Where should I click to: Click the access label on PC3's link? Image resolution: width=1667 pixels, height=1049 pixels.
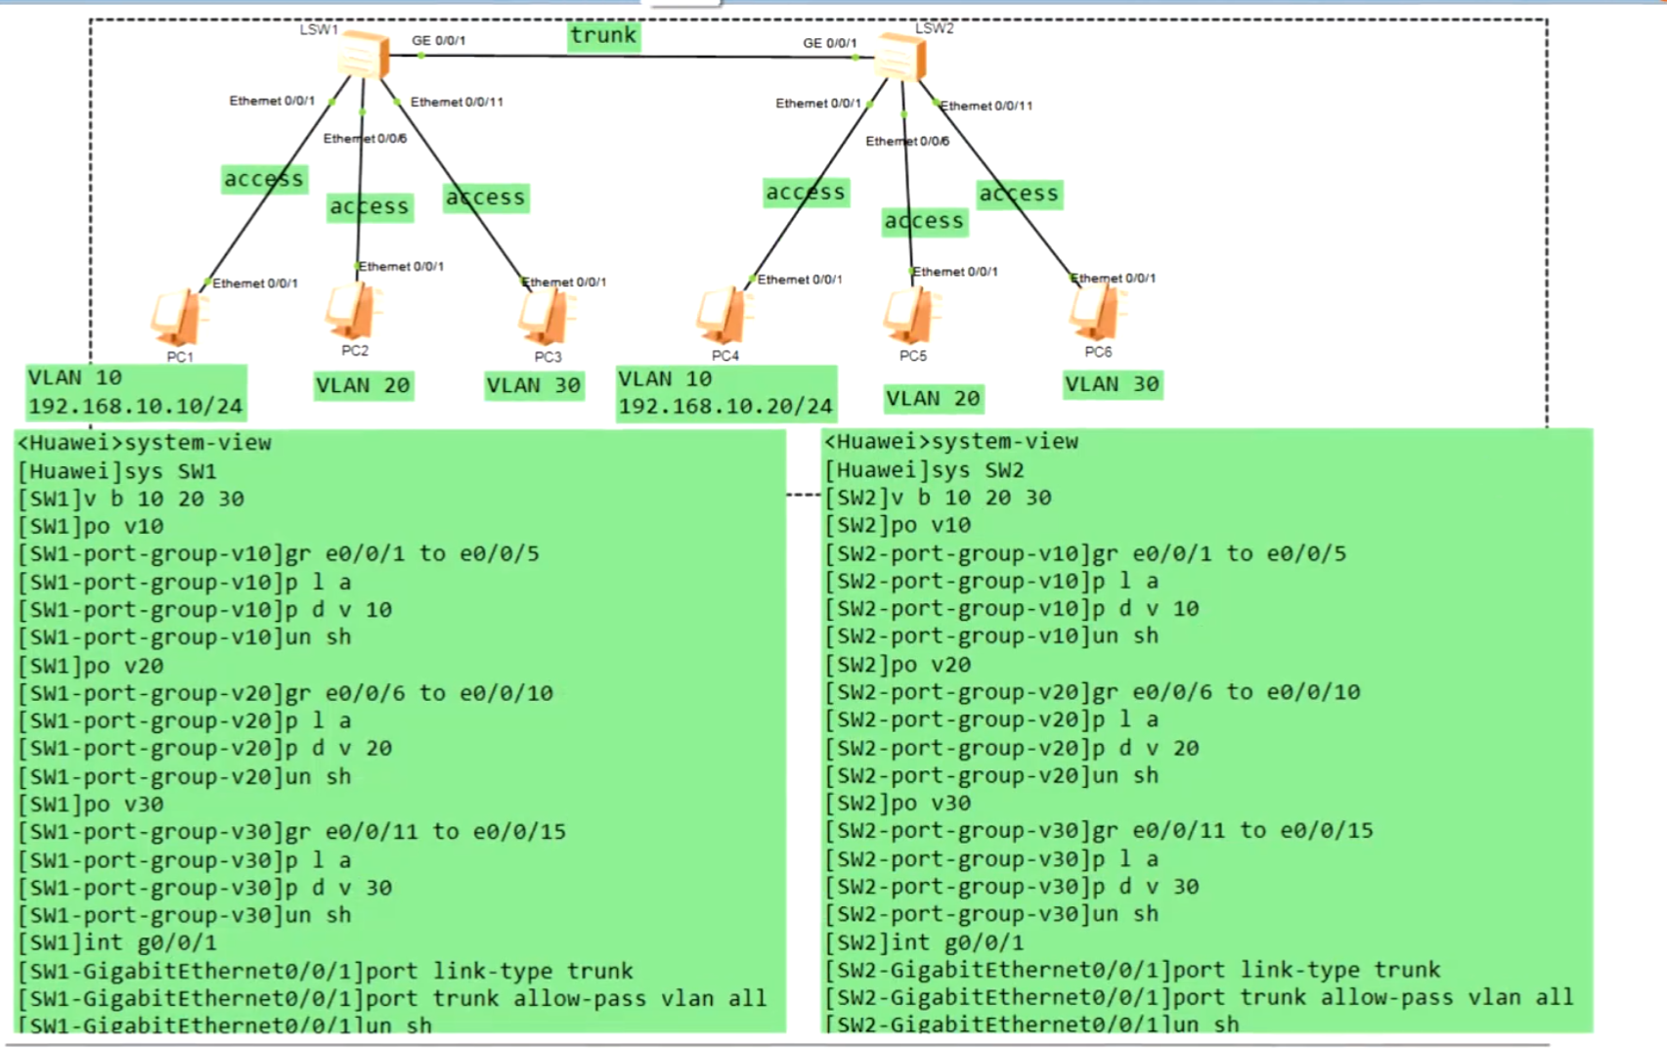click(486, 198)
